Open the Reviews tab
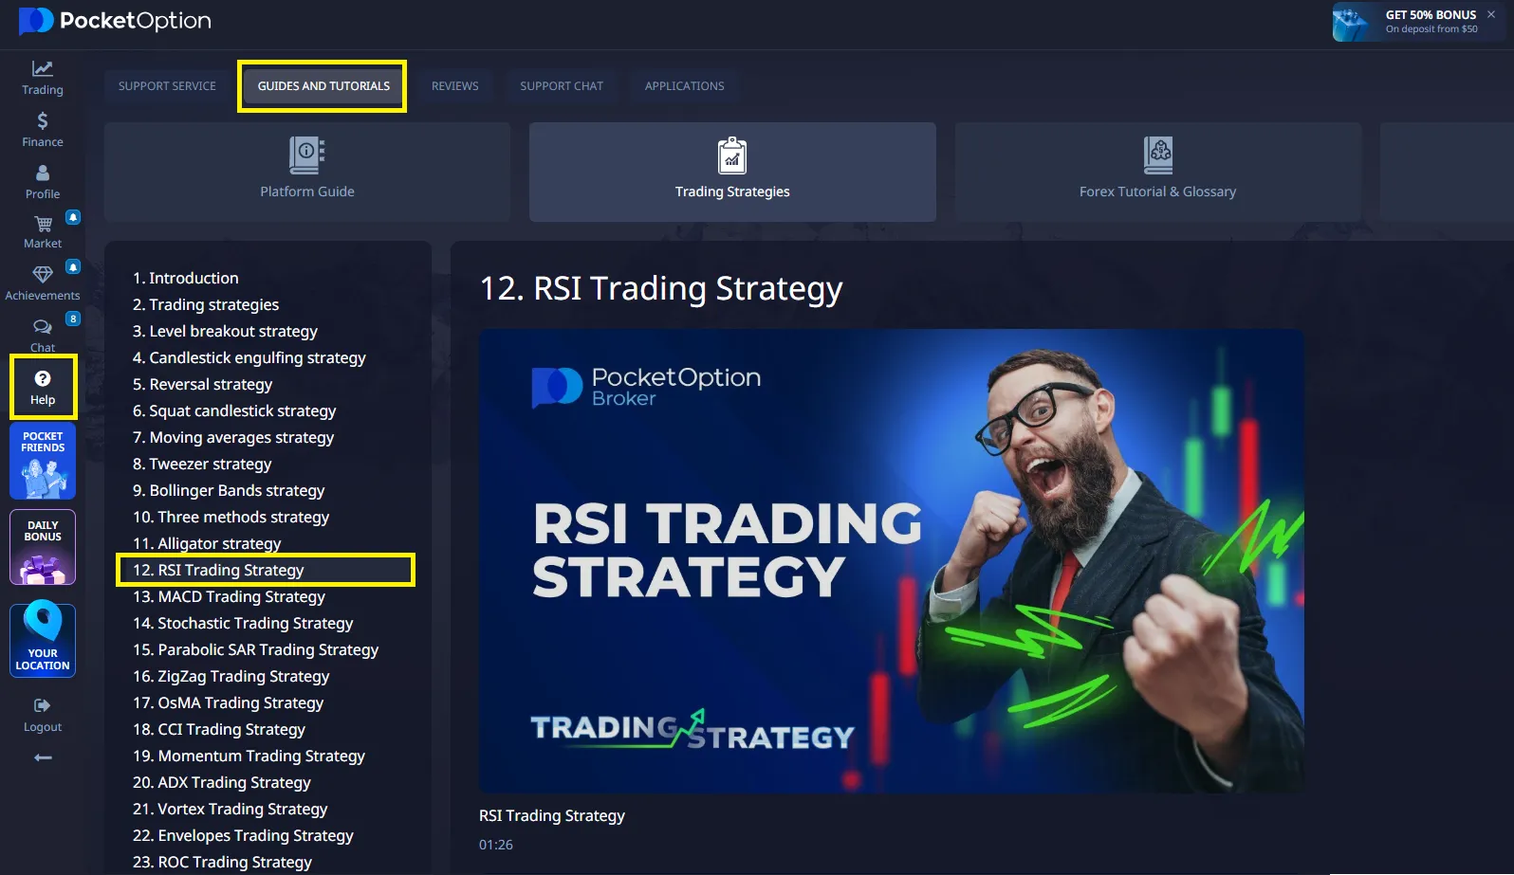1514x875 pixels. click(455, 86)
